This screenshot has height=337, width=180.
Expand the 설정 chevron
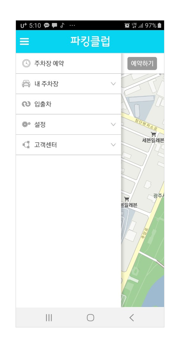pos(113,124)
